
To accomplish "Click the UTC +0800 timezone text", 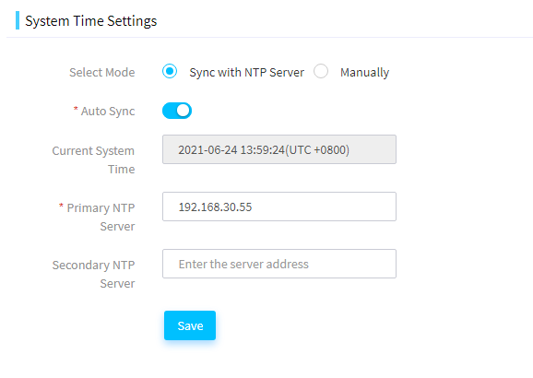I will tap(317, 150).
